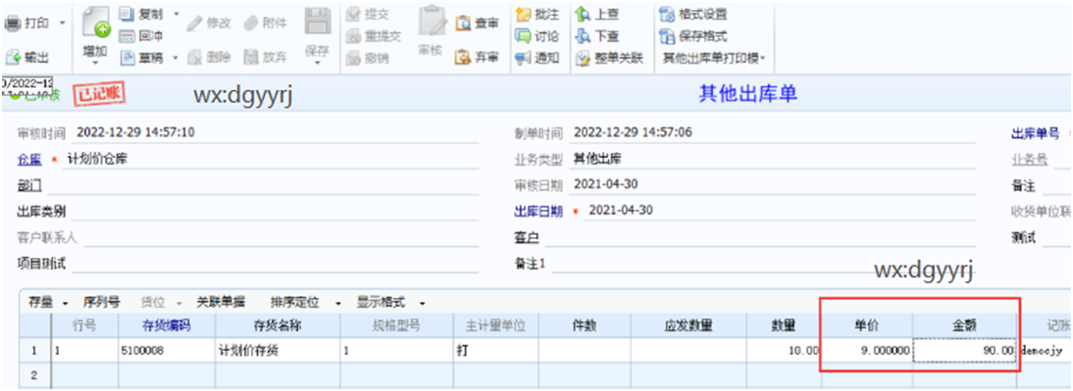Click the 重提交 resubmit icon
Viewport: 1073px width, 391px height.
click(x=354, y=35)
